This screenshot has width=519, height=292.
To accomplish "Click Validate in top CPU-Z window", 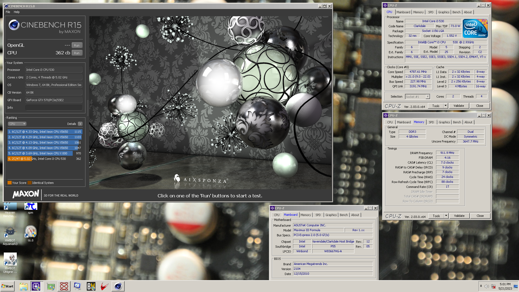I will pyautogui.click(x=459, y=106).
